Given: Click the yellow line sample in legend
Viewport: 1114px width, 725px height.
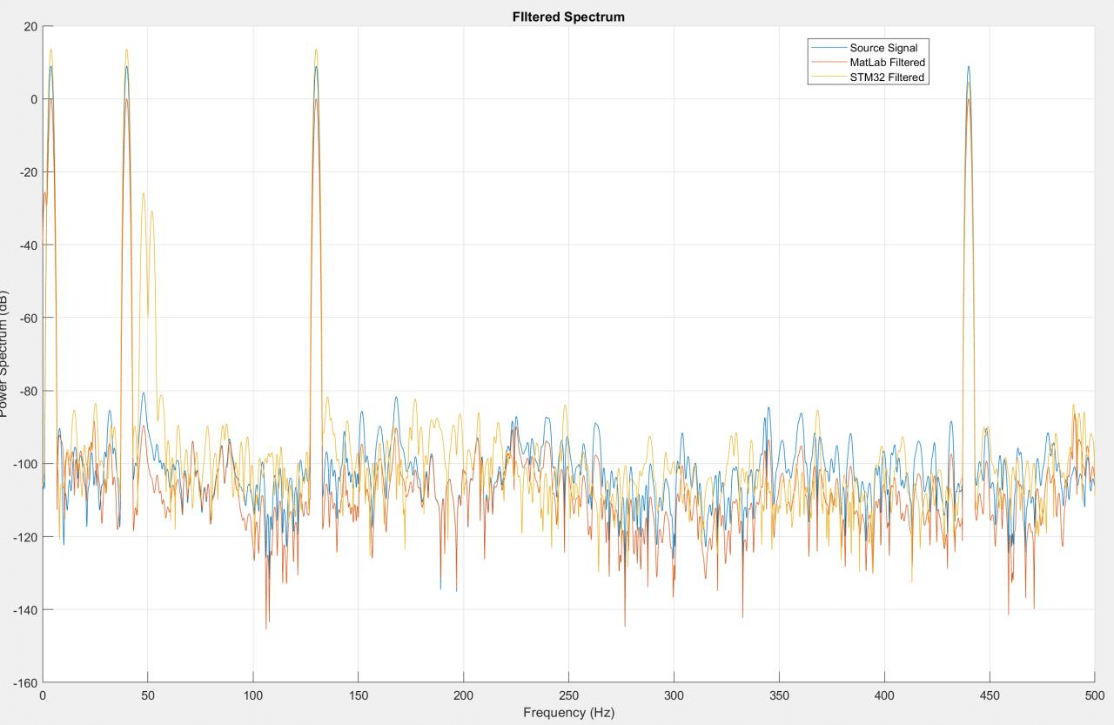Looking at the screenshot, I should (828, 77).
